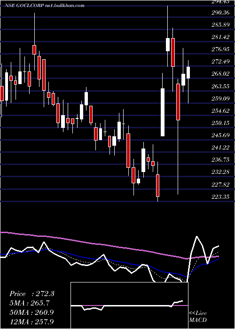Click the 5MA : 265.7 readout
The width and height of the screenshot is (235, 329).
pos(30,303)
